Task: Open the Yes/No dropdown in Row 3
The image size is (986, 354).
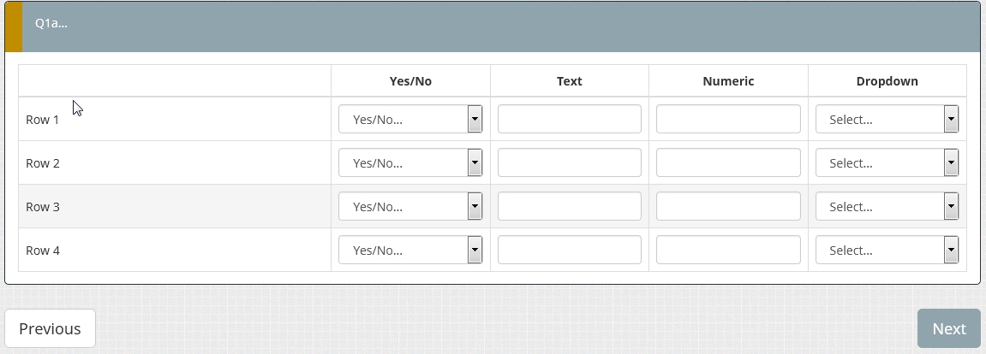Action: click(x=410, y=207)
